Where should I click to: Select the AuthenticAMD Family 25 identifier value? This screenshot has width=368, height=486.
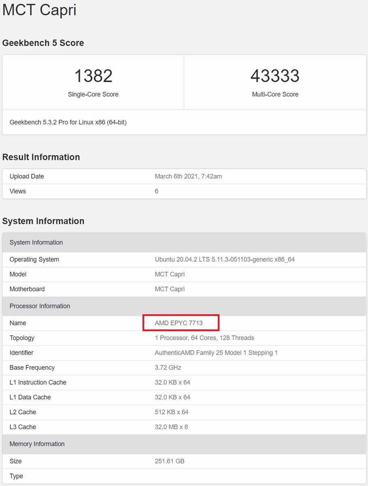click(216, 353)
